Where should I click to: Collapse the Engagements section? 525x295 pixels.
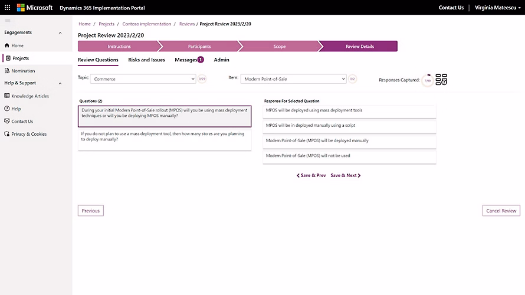pos(60,33)
